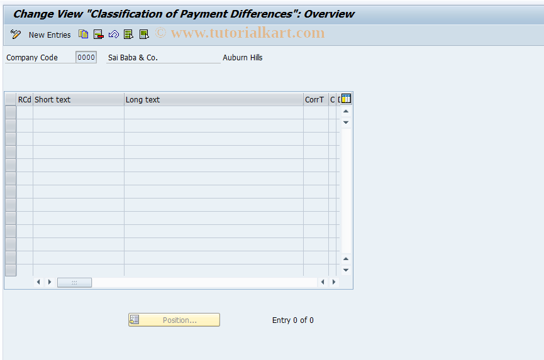Click the CorrT column header
Image resolution: width=544 pixels, height=360 pixels.
[315, 99]
